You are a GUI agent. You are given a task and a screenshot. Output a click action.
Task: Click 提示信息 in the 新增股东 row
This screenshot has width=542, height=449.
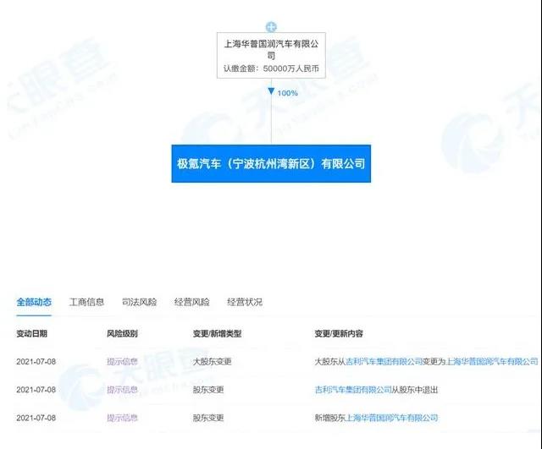click(x=122, y=418)
